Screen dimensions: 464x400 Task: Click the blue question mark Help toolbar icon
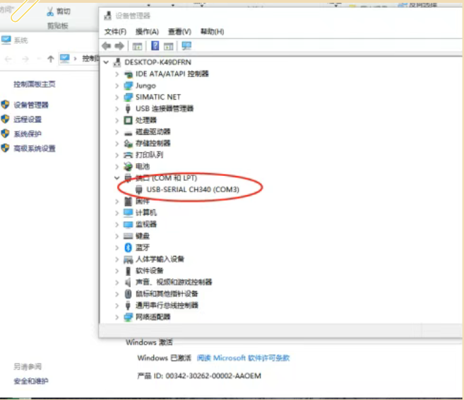pos(155,46)
